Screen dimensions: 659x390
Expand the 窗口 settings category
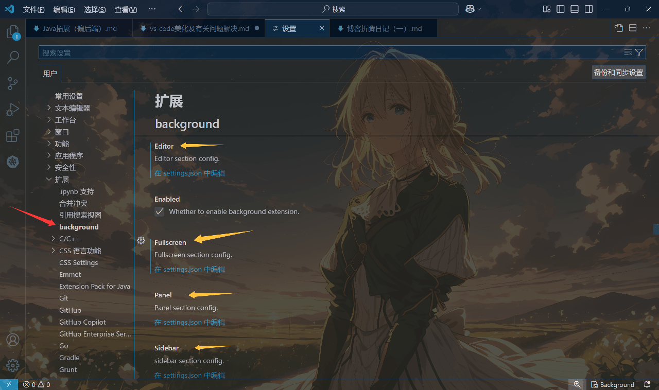pos(49,132)
